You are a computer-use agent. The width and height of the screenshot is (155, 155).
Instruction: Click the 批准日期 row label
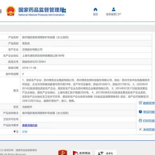[13, 68]
